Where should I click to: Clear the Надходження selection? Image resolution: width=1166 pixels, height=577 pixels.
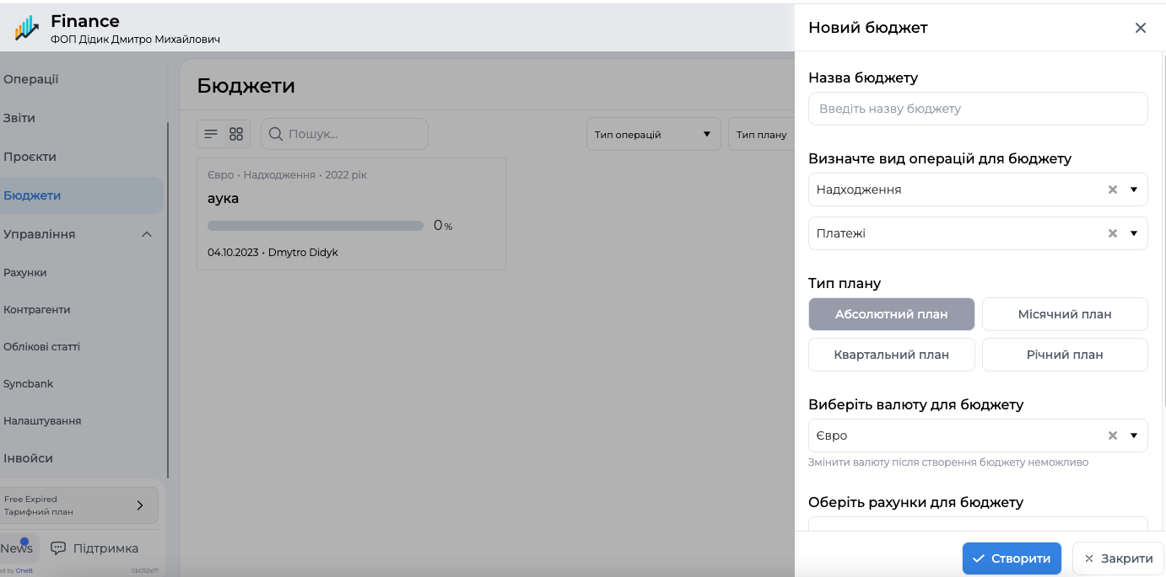pyautogui.click(x=1113, y=190)
